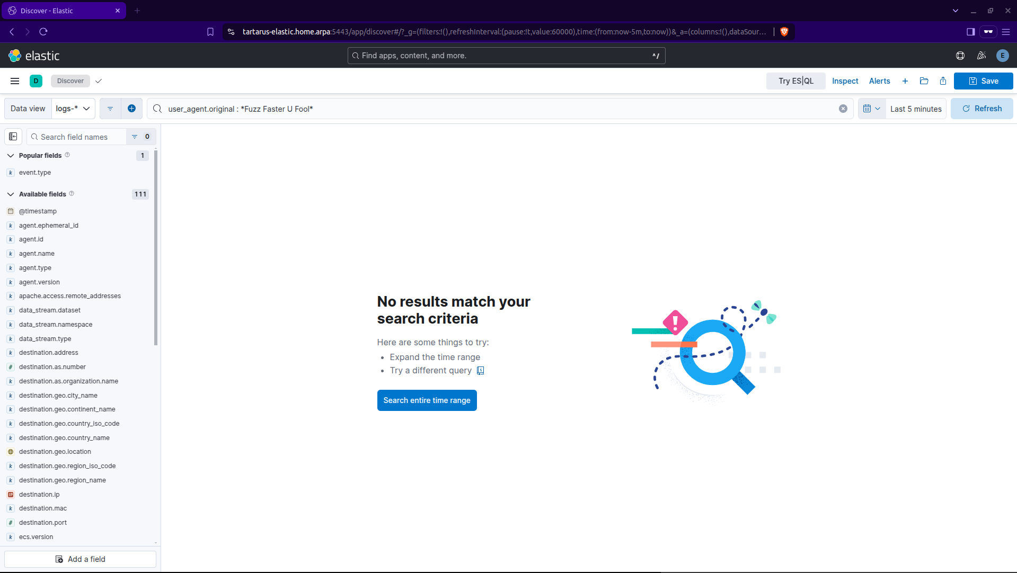This screenshot has width=1017, height=573.
Task: Toggle filter by field type button
Action: (140, 137)
